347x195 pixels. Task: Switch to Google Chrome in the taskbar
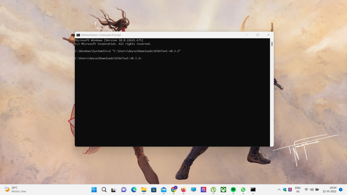174,190
